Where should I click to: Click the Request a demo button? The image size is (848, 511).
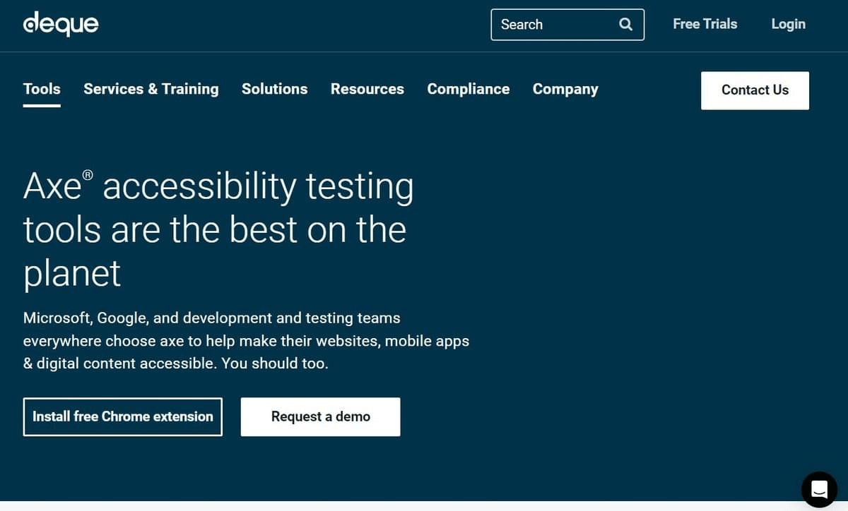pos(320,416)
